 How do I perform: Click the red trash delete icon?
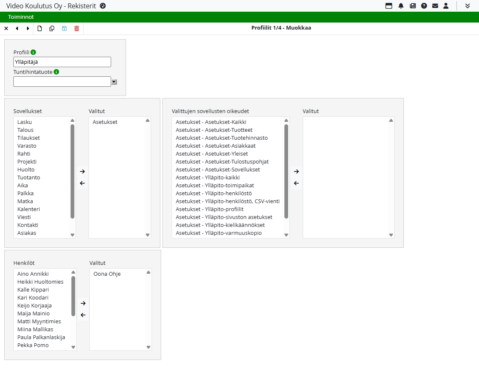click(x=76, y=28)
